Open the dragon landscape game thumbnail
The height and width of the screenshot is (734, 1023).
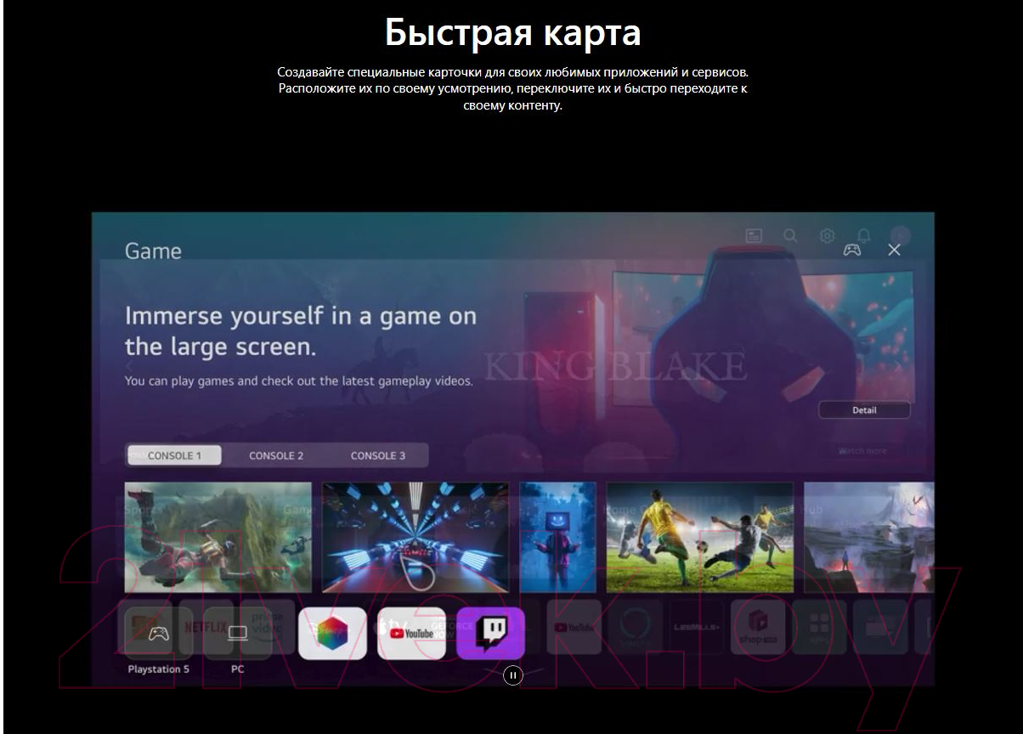click(x=218, y=537)
